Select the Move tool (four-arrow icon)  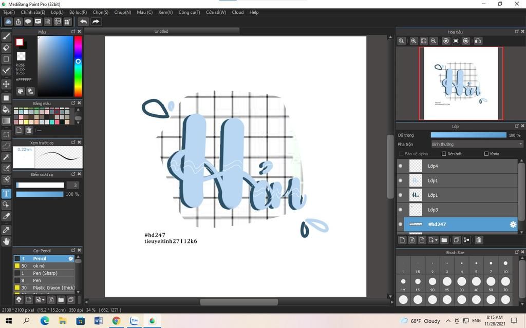pyautogui.click(x=6, y=84)
